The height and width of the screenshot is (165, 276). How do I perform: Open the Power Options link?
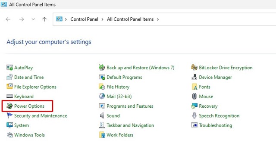coord(29,106)
